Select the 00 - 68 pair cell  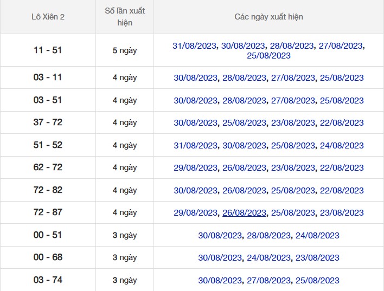(48, 257)
